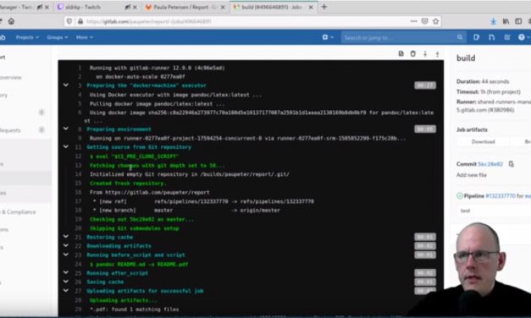Open to-do list icon in navbar

tap(507, 37)
